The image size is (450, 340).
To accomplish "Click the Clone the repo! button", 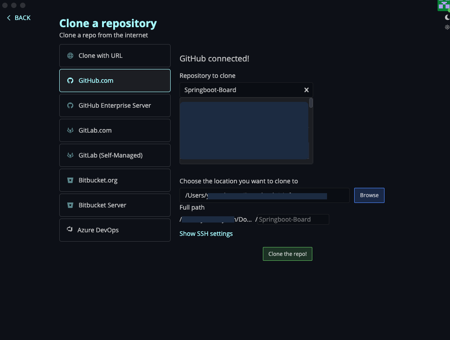I will [x=287, y=254].
